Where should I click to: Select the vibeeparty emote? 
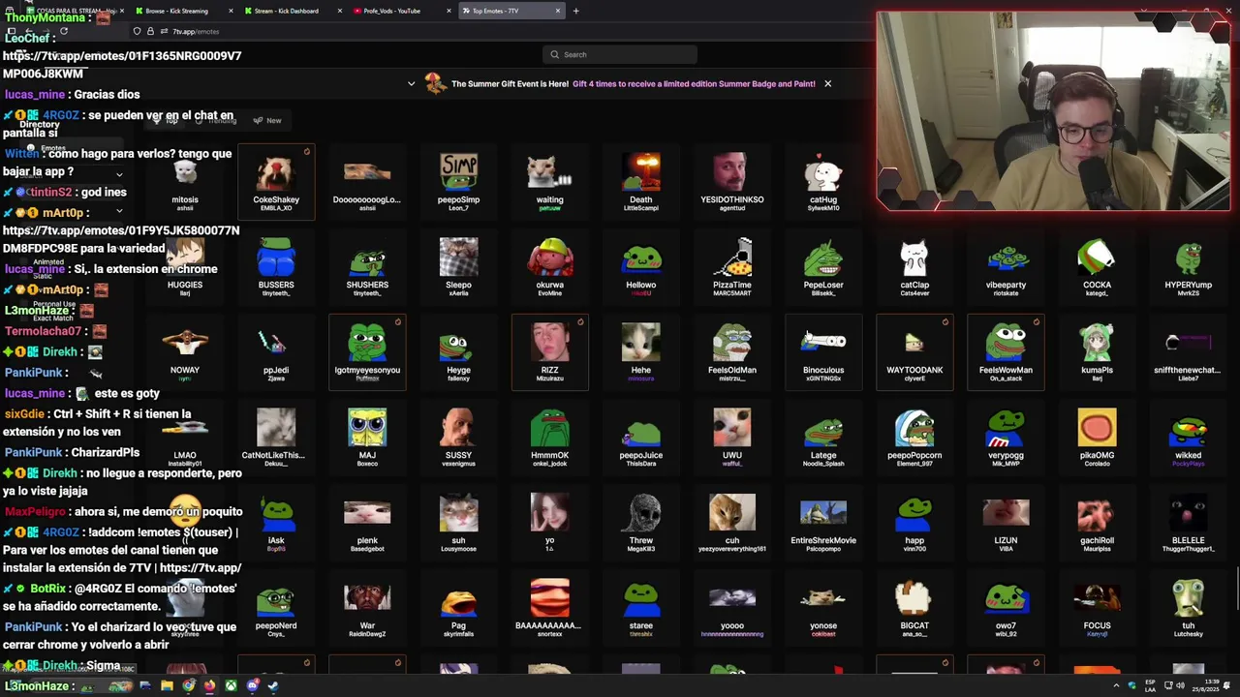[1006, 267]
